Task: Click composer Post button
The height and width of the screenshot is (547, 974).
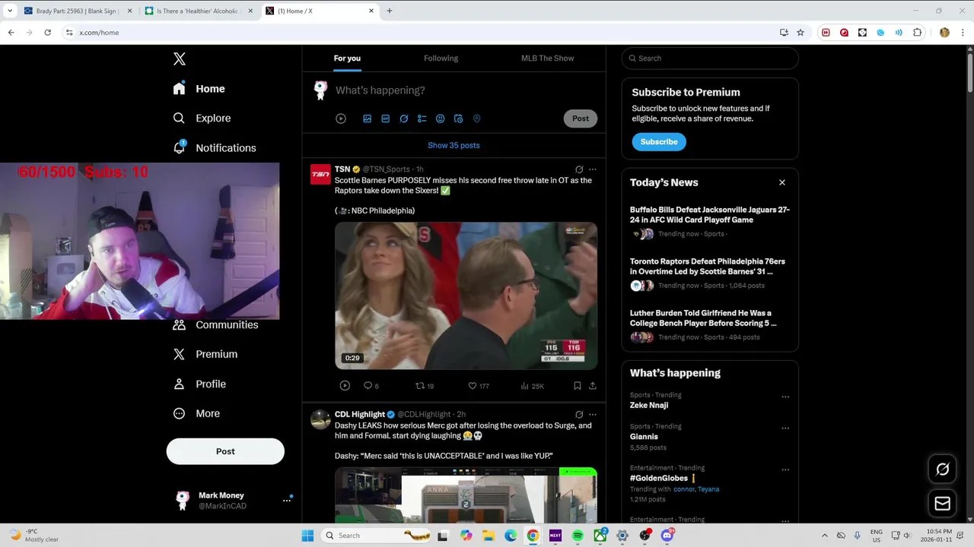Action: point(581,119)
